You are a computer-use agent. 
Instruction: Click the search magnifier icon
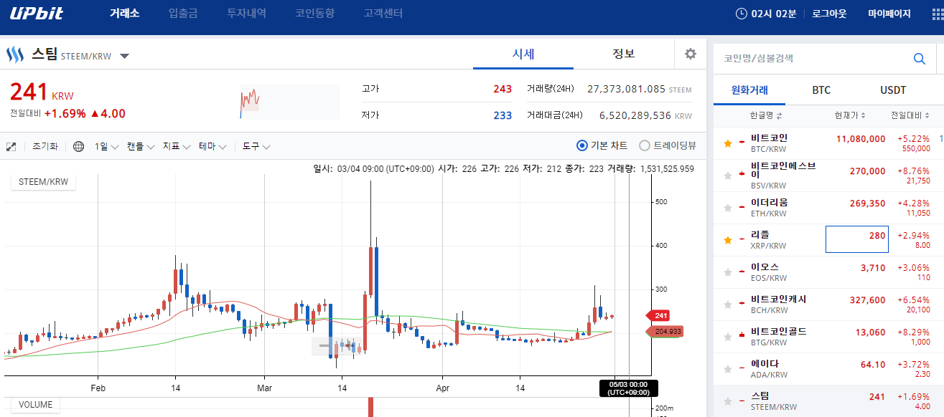(919, 59)
